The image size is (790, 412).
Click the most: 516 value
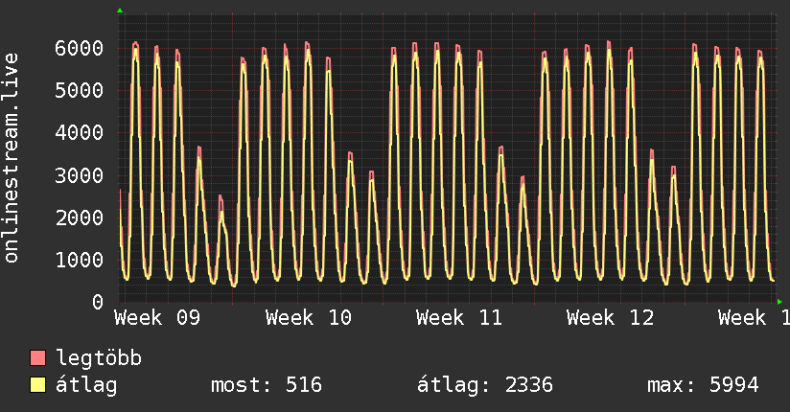point(267,385)
